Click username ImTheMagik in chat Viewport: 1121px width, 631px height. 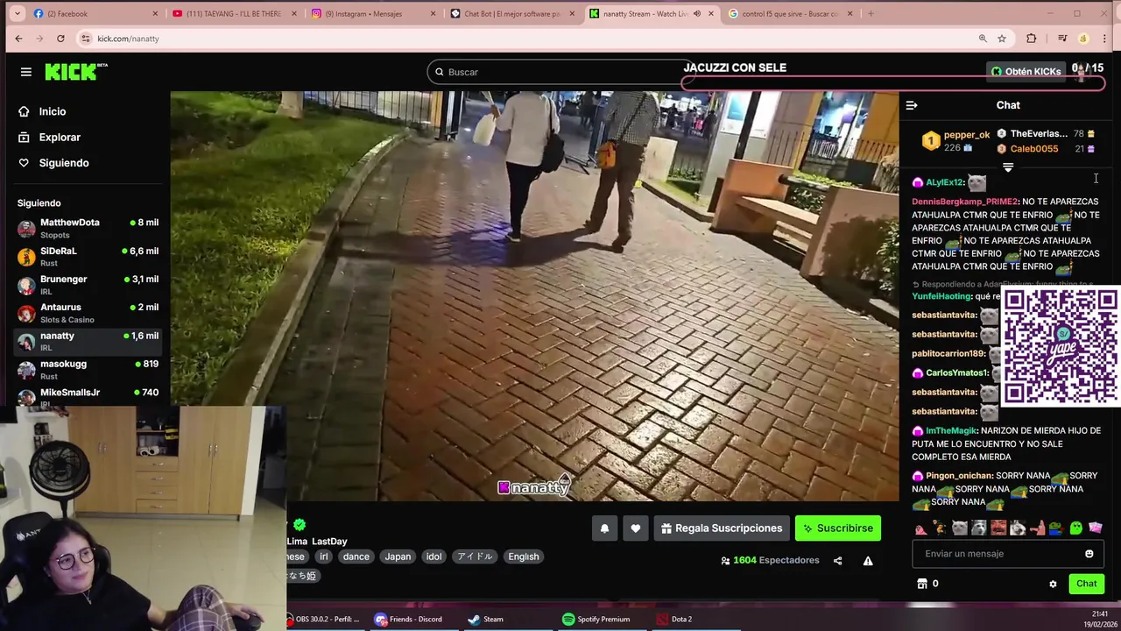pyautogui.click(x=950, y=431)
